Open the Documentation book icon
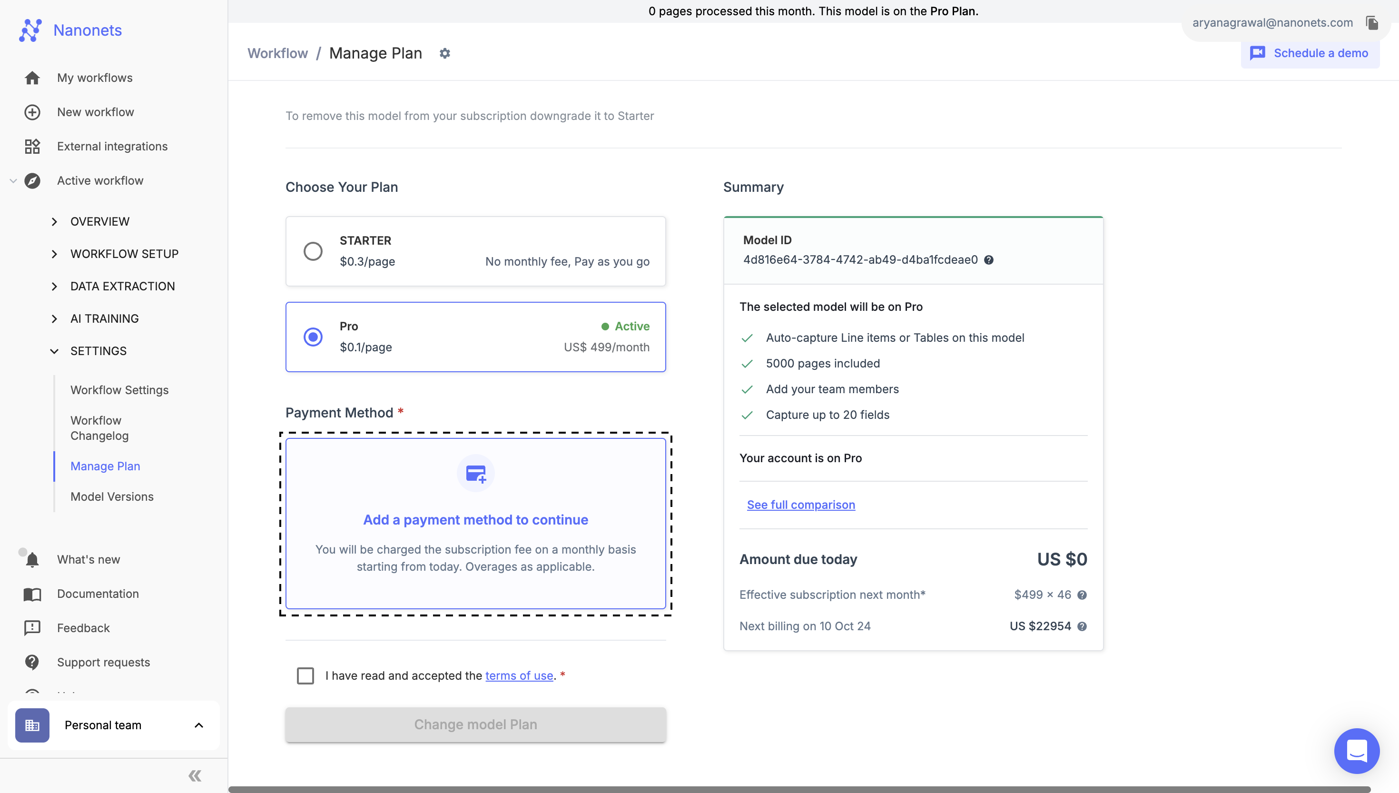This screenshot has height=793, width=1399. 32,594
